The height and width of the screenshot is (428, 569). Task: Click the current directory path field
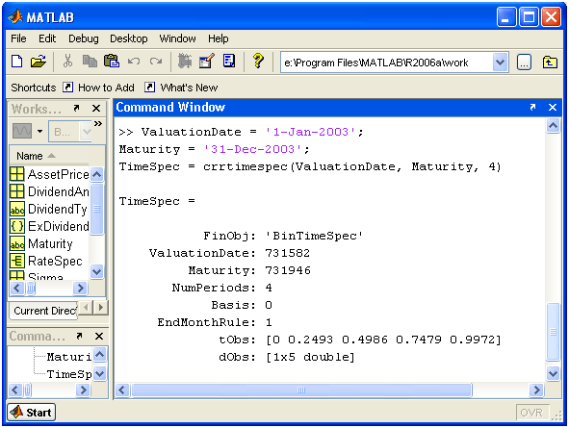tap(386, 63)
